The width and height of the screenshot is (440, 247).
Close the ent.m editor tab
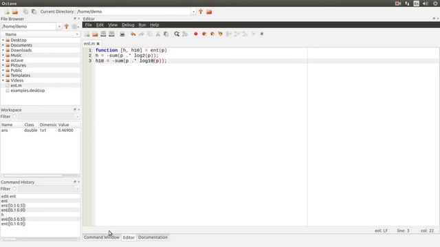coord(98,44)
